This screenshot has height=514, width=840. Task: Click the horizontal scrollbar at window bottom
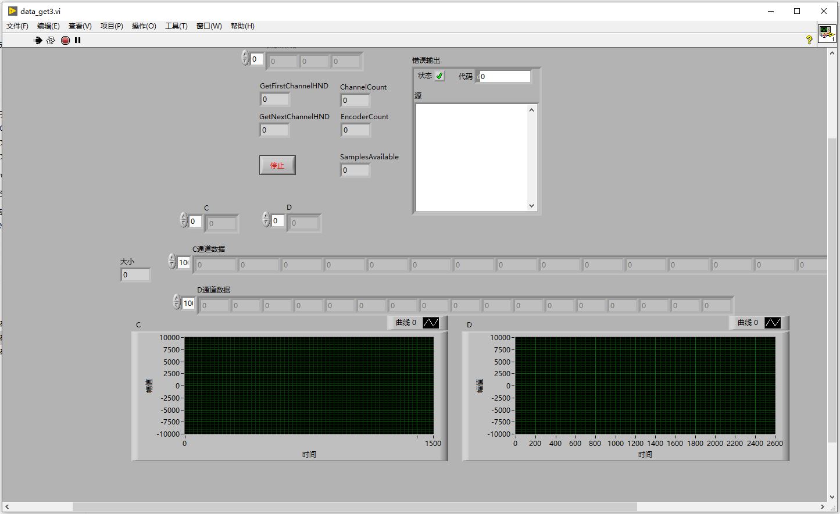(x=355, y=507)
